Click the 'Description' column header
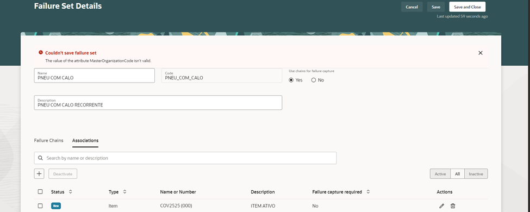The image size is (530, 212). click(x=263, y=192)
